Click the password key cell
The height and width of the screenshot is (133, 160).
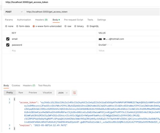pos(54,45)
